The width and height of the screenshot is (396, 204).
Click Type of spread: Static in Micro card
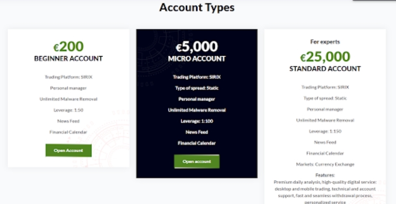[x=197, y=88]
